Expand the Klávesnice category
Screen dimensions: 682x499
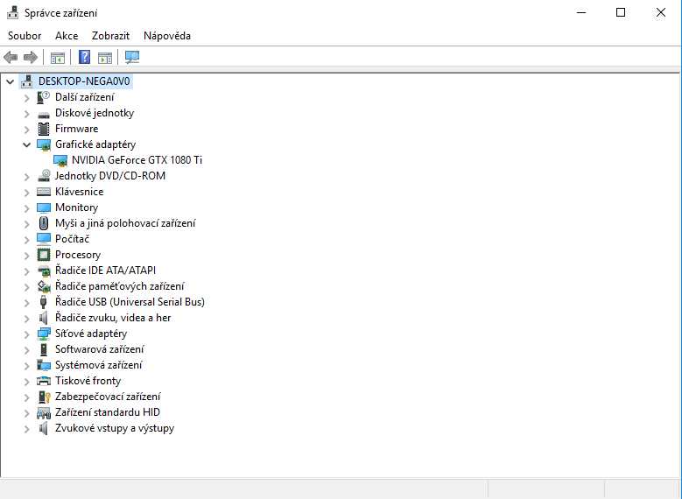pyautogui.click(x=26, y=193)
